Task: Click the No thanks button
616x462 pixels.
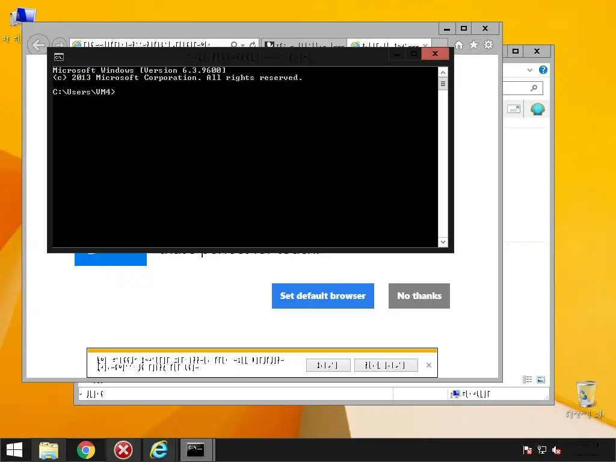Action: (x=419, y=296)
